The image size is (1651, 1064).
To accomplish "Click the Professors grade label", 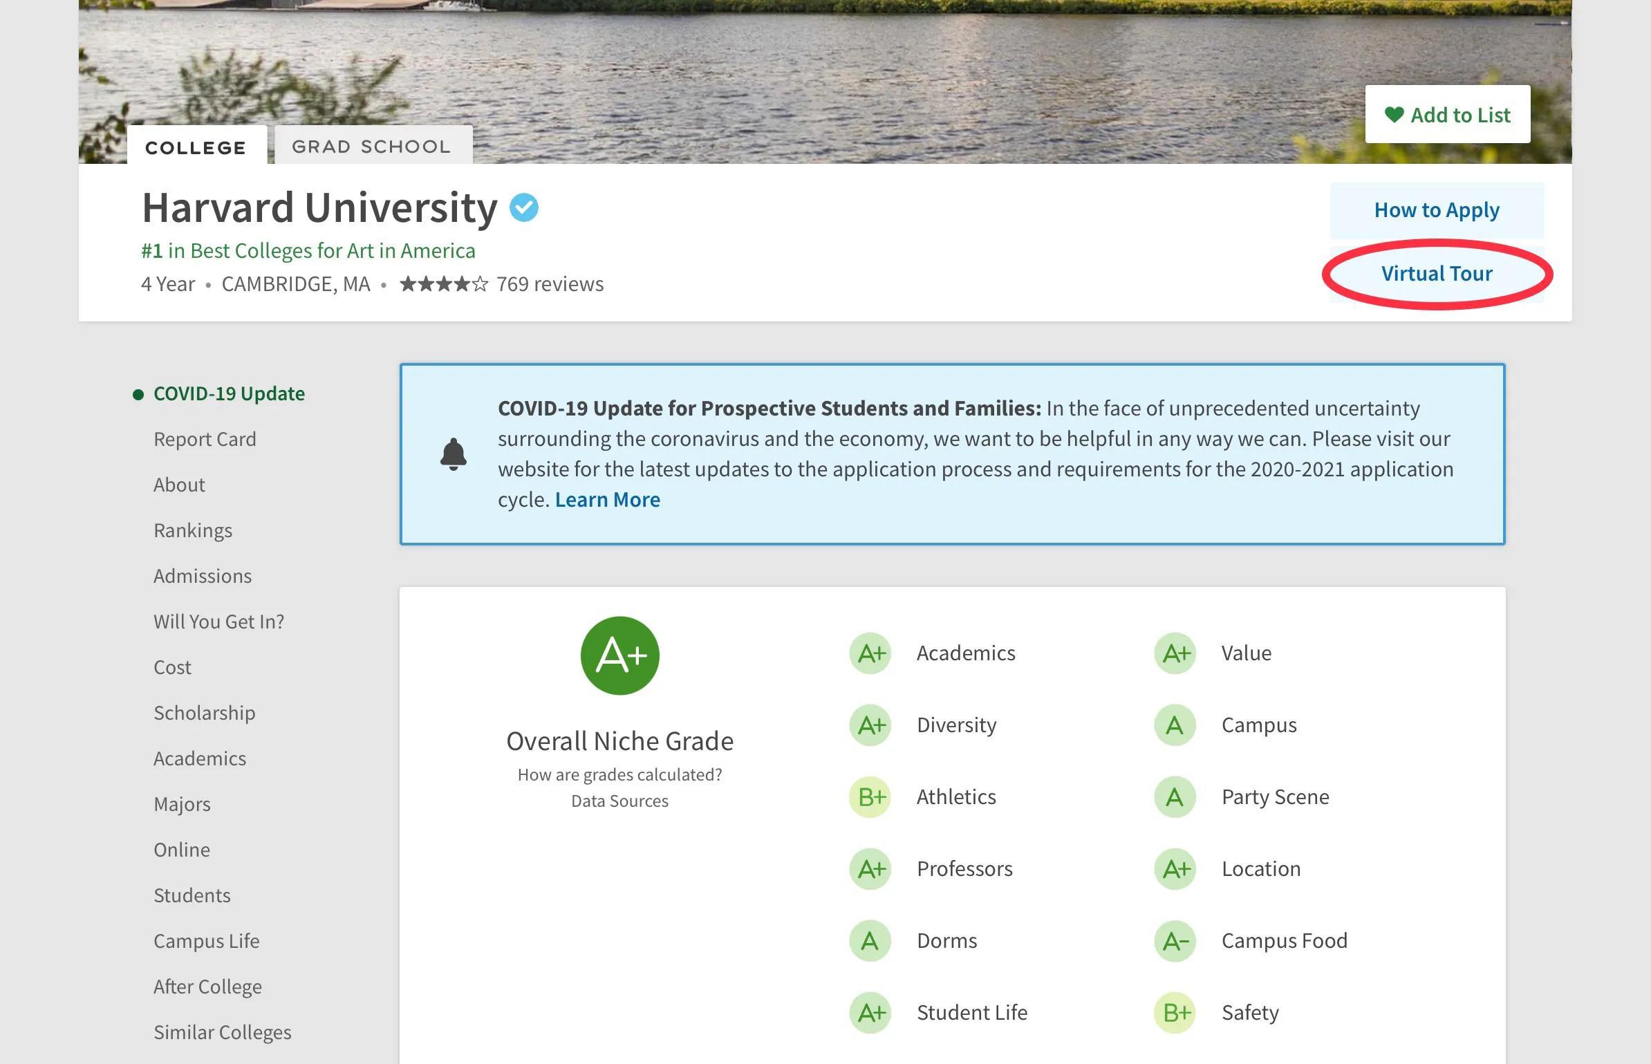I will [x=964, y=869].
